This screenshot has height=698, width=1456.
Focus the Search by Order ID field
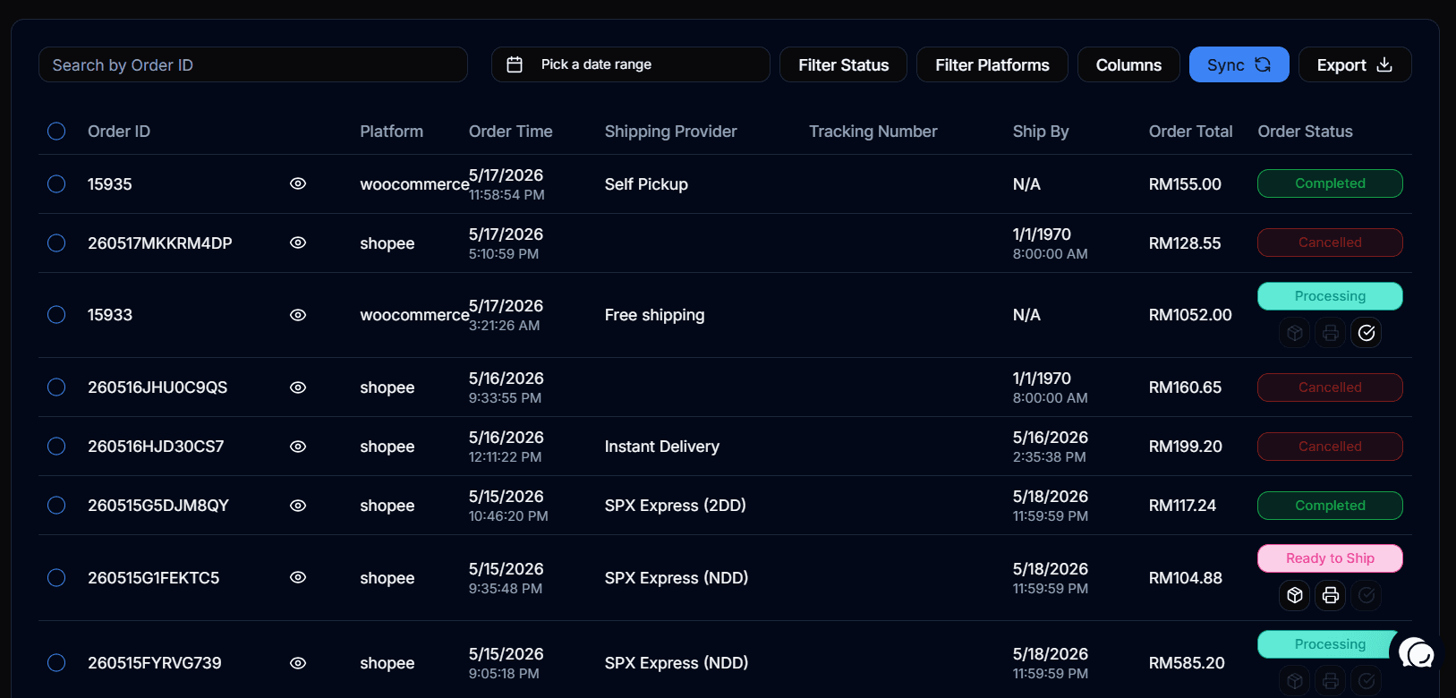[253, 64]
